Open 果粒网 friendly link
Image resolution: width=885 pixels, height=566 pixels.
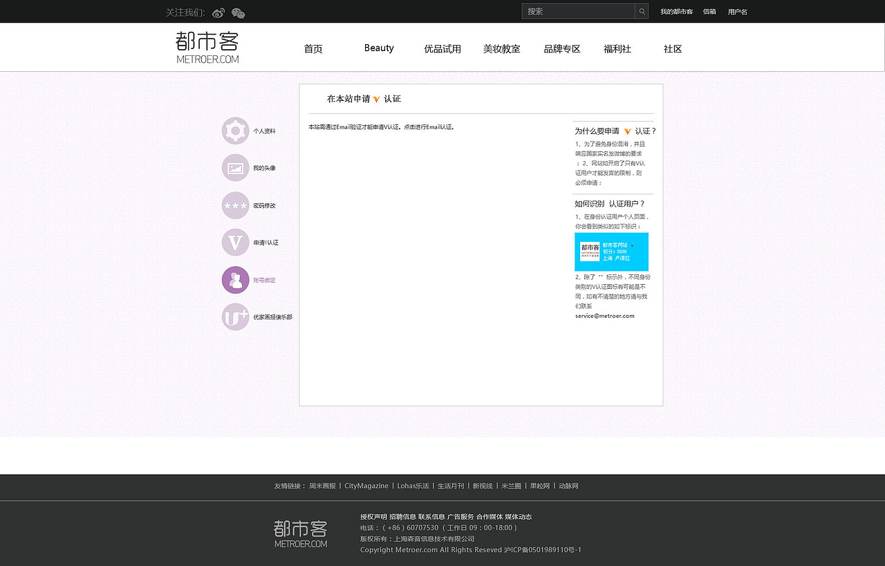pyautogui.click(x=540, y=486)
